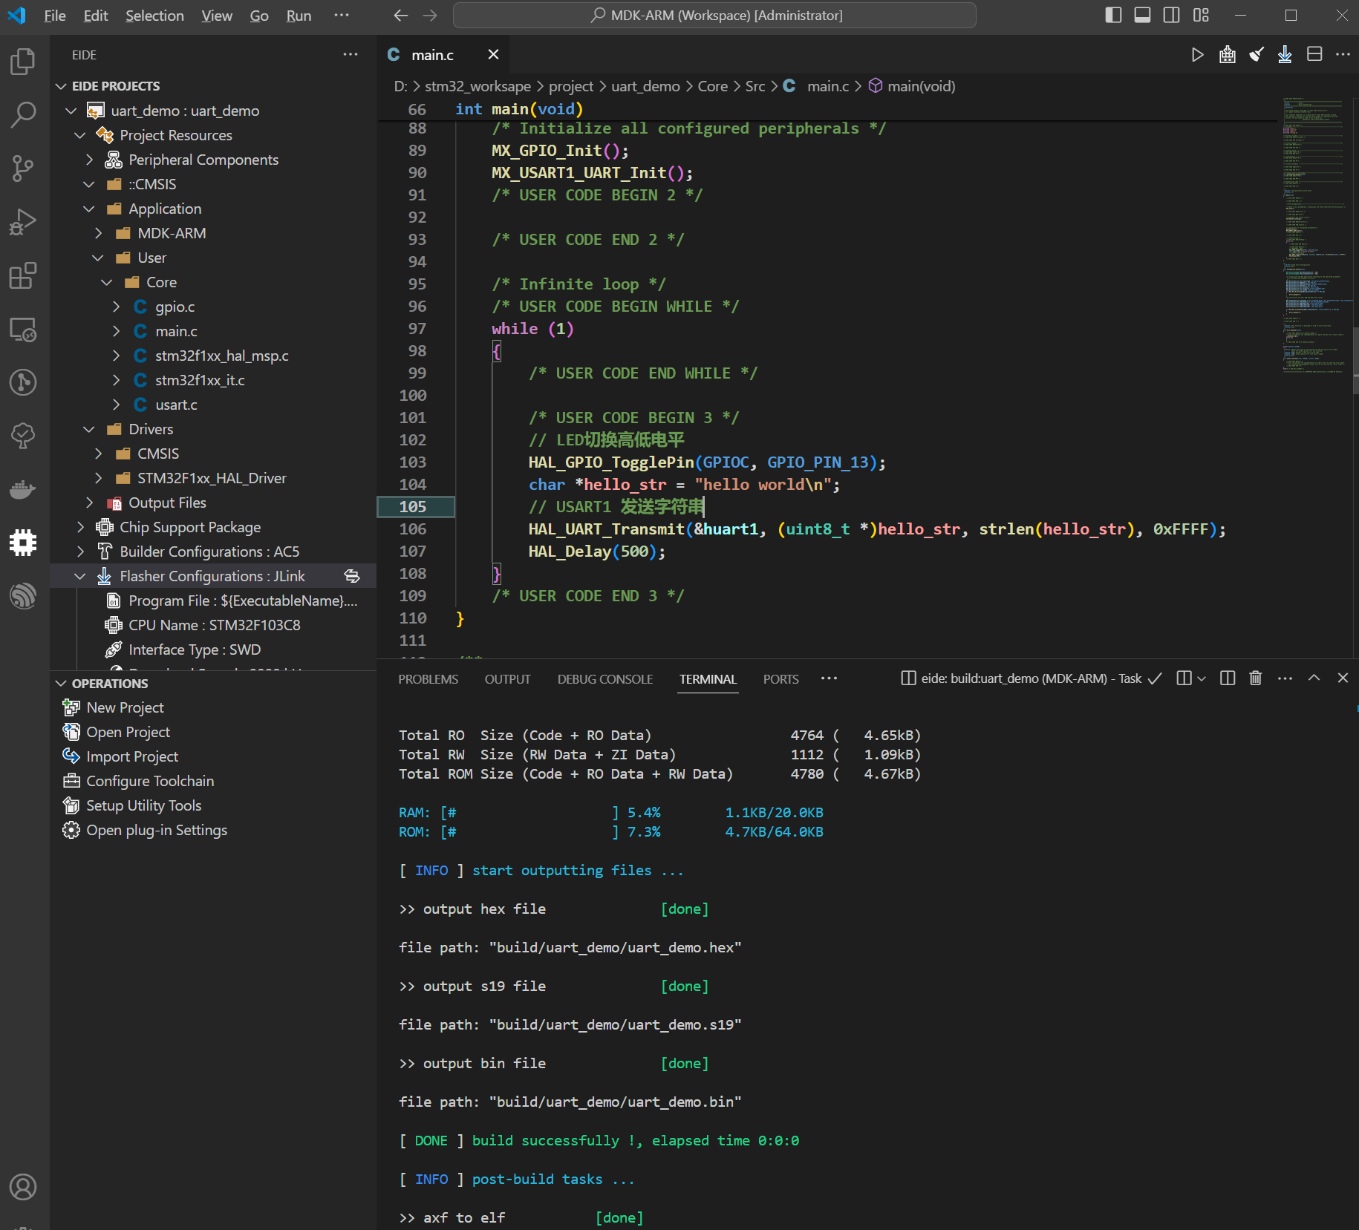This screenshot has width=1359, height=1230.
Task: Click Import Project operation
Action: tap(132, 756)
